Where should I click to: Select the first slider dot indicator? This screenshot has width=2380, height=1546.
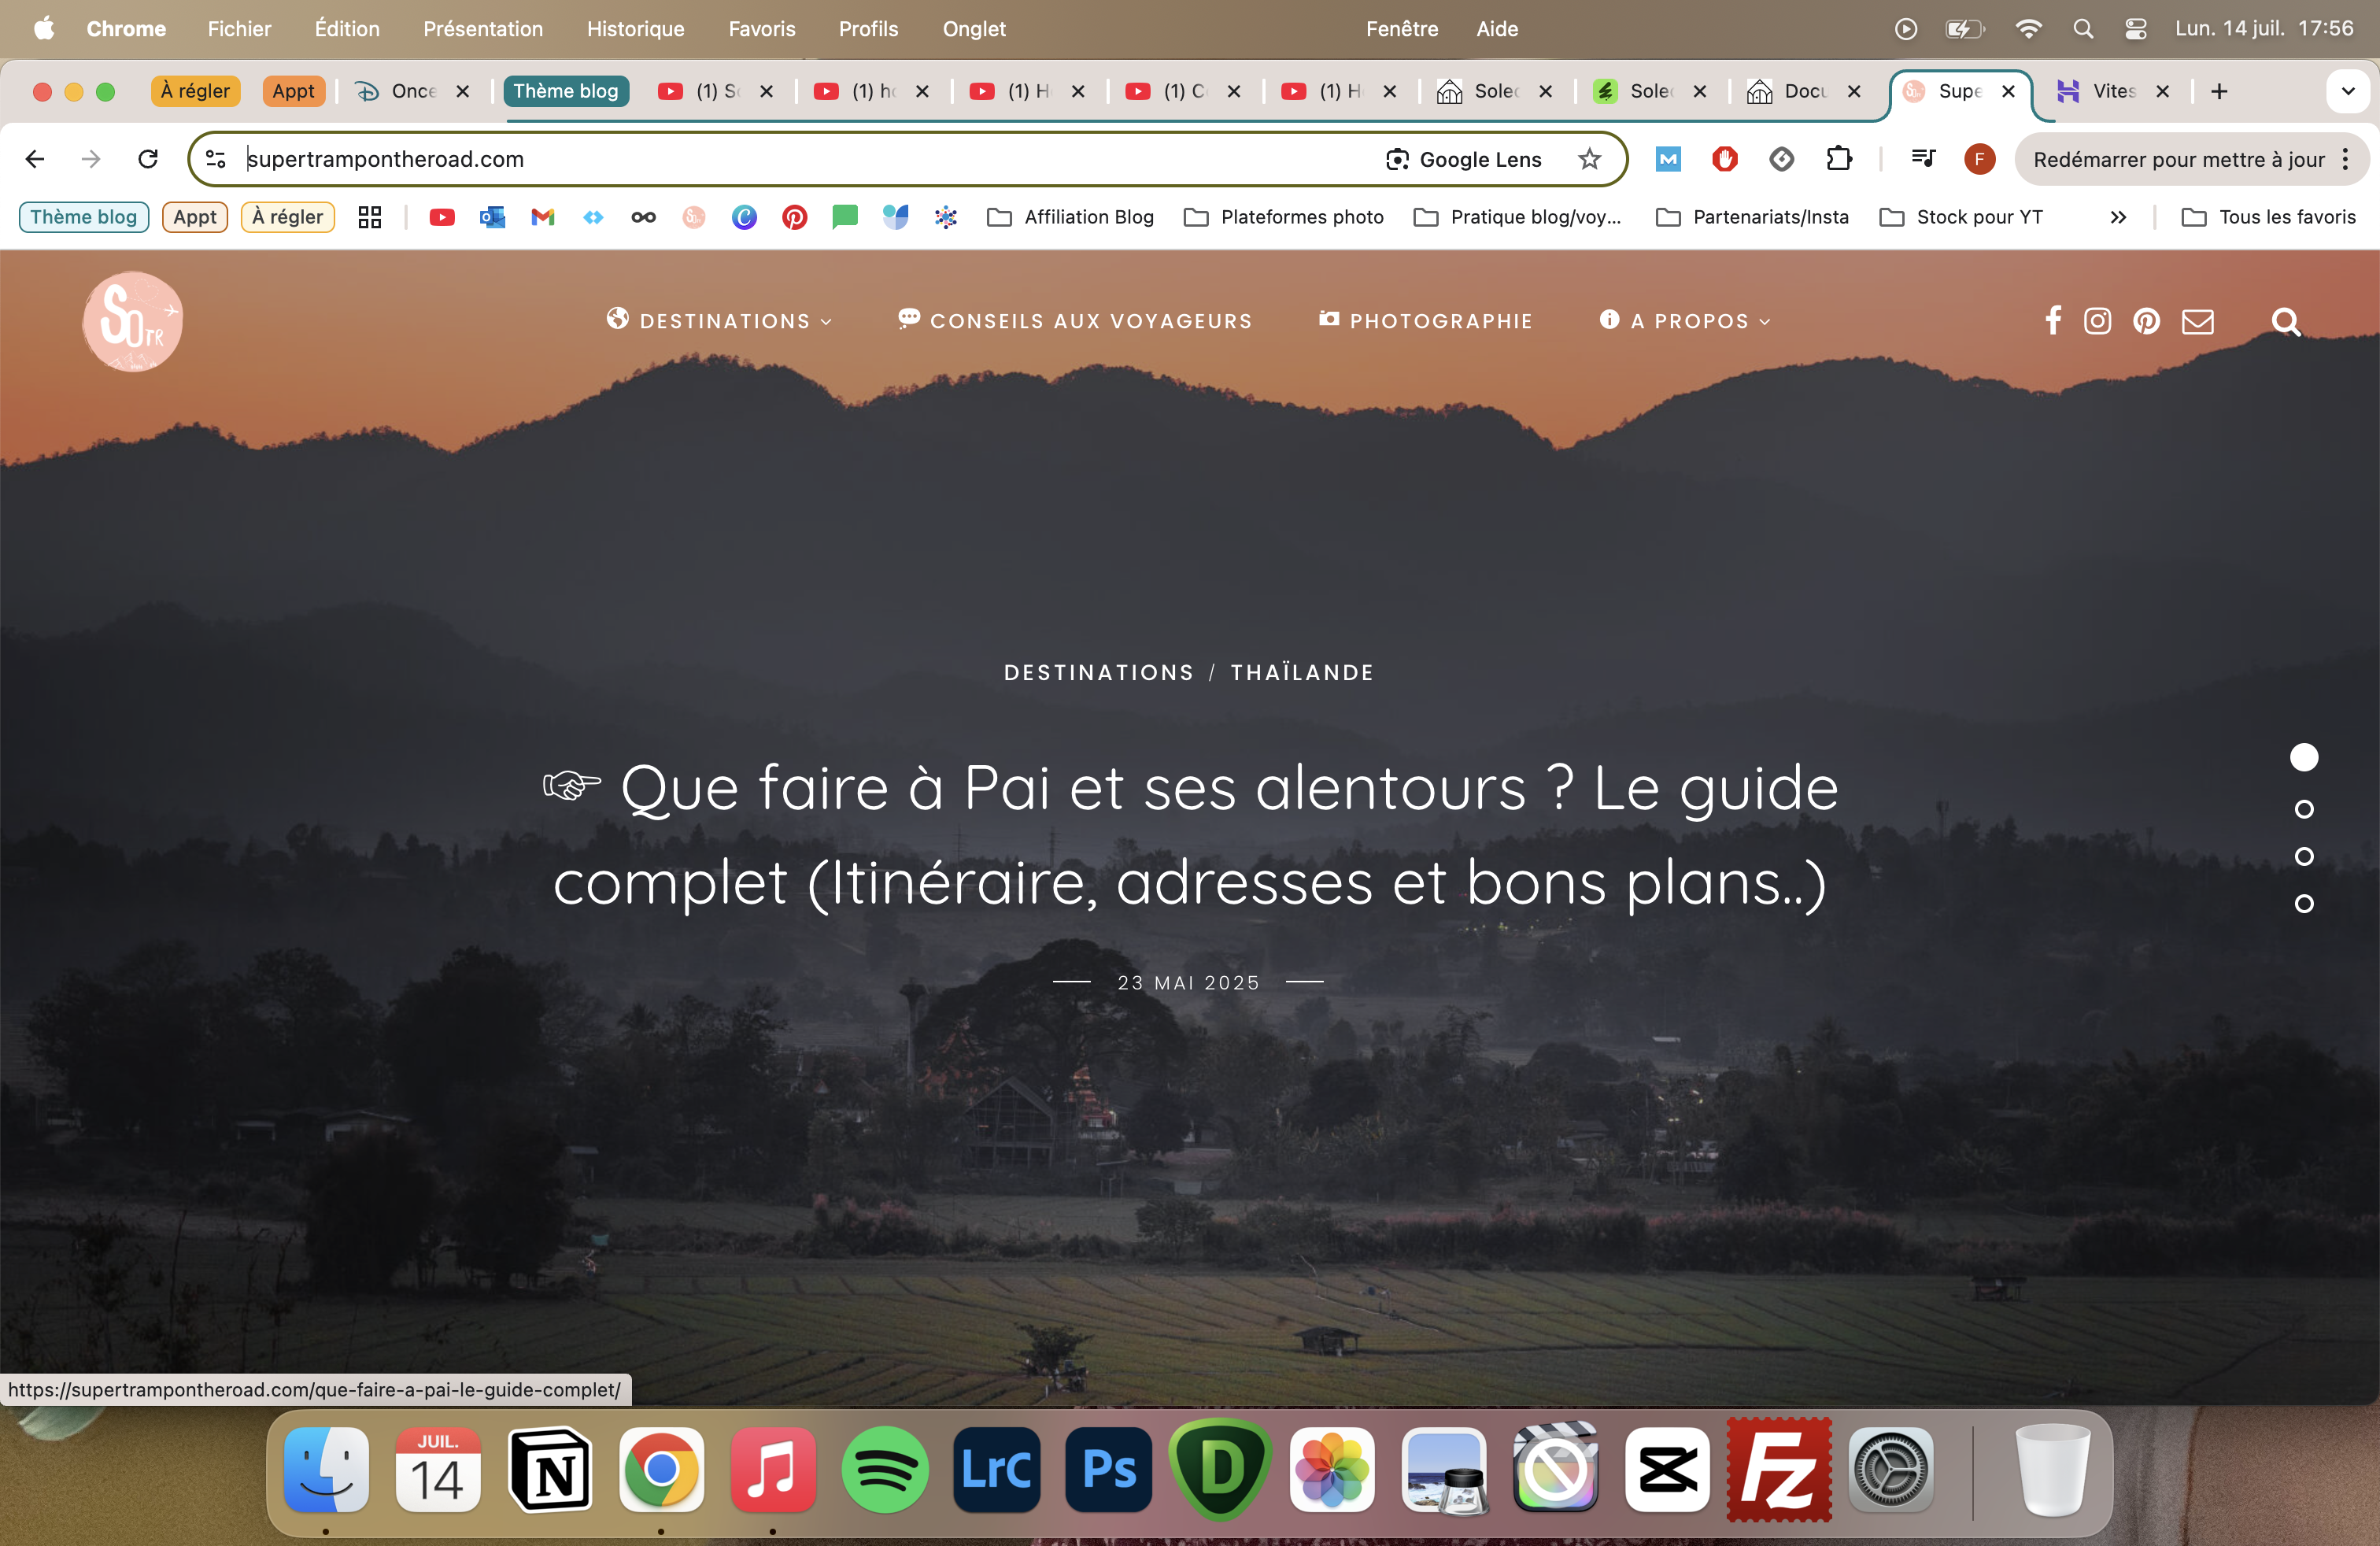2304,757
